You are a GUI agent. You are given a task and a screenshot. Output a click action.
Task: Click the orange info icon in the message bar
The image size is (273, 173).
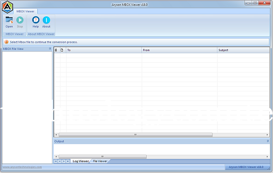point(7,42)
